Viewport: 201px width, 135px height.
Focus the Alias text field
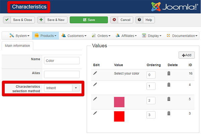(62, 74)
